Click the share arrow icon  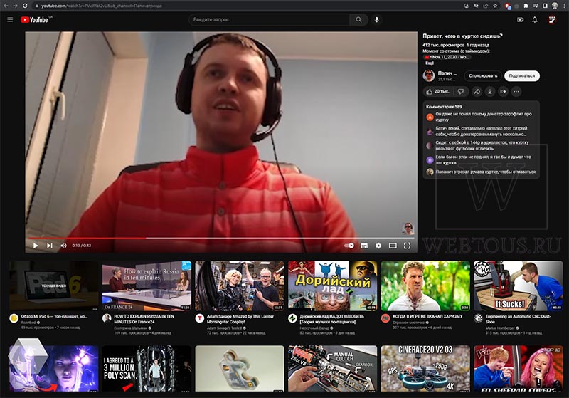click(477, 92)
